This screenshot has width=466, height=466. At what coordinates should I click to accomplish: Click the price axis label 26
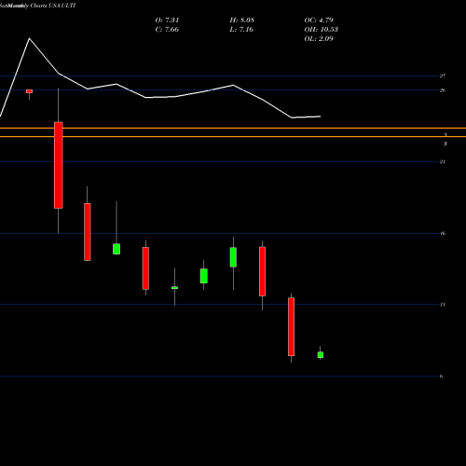[443, 90]
